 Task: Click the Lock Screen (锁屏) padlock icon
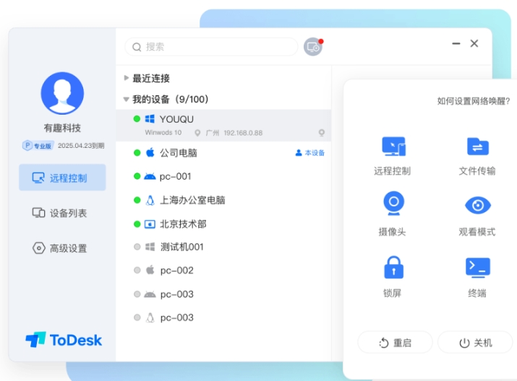coord(393,267)
